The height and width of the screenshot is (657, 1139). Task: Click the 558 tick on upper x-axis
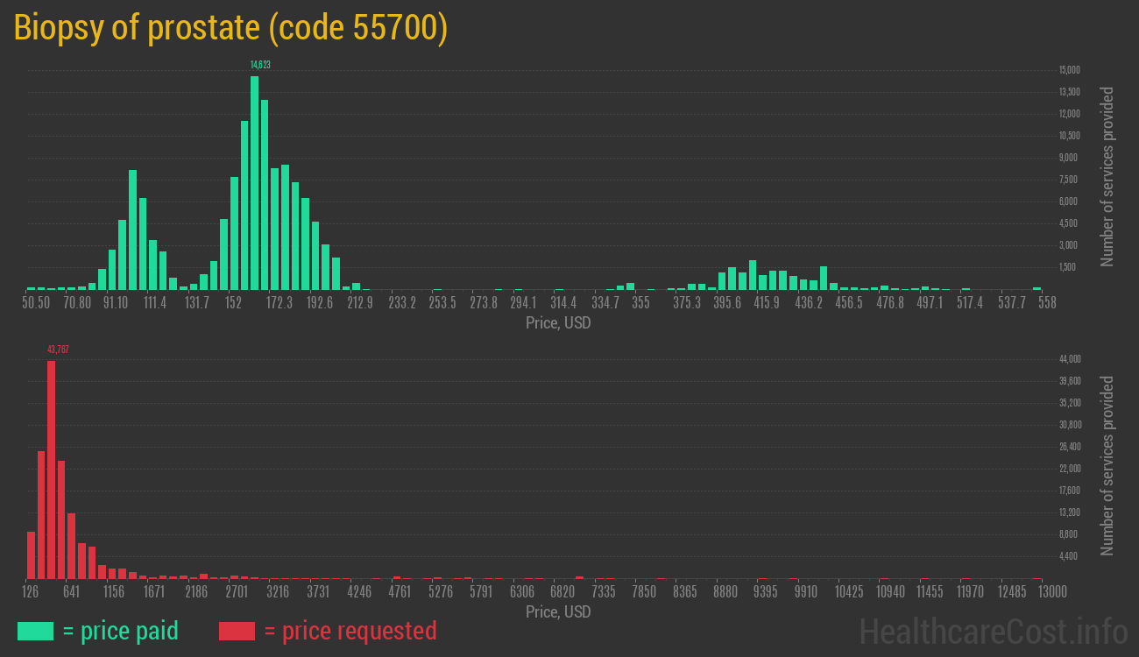[x=1047, y=302]
